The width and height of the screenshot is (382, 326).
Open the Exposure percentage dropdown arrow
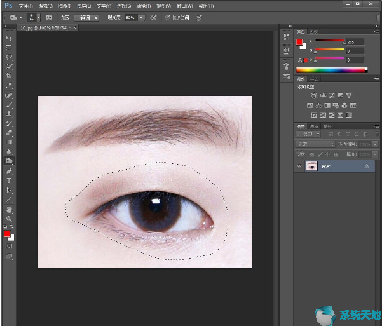click(x=141, y=18)
